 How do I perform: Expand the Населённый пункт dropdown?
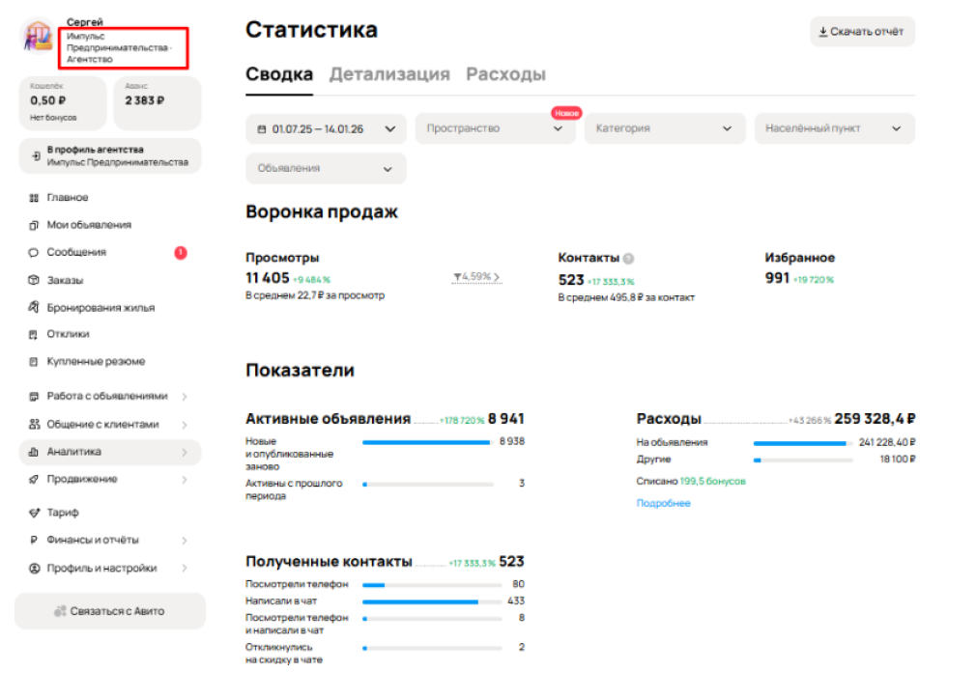[833, 128]
